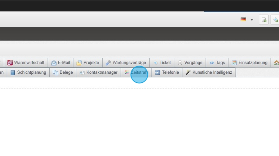Image resolution: width=279 pixels, height=156 pixels.
Task: Click the house icon tab at right edge
Action: coord(276,63)
